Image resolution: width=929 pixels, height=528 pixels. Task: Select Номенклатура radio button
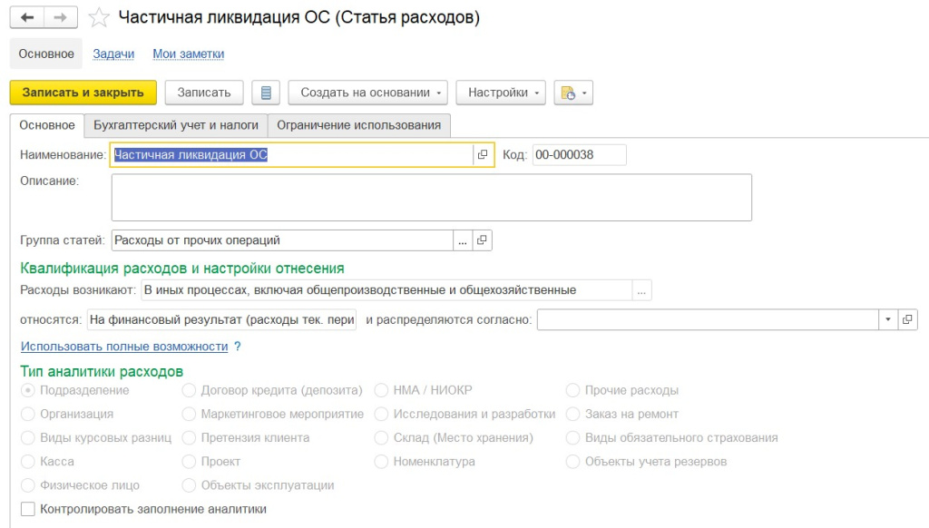point(382,462)
